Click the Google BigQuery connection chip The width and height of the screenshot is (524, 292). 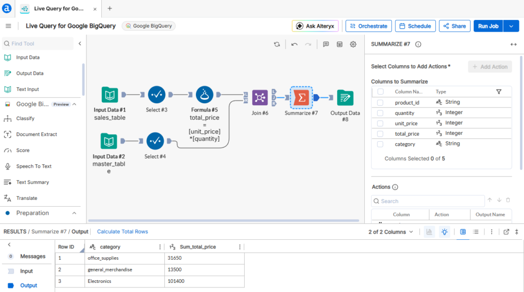pos(149,26)
